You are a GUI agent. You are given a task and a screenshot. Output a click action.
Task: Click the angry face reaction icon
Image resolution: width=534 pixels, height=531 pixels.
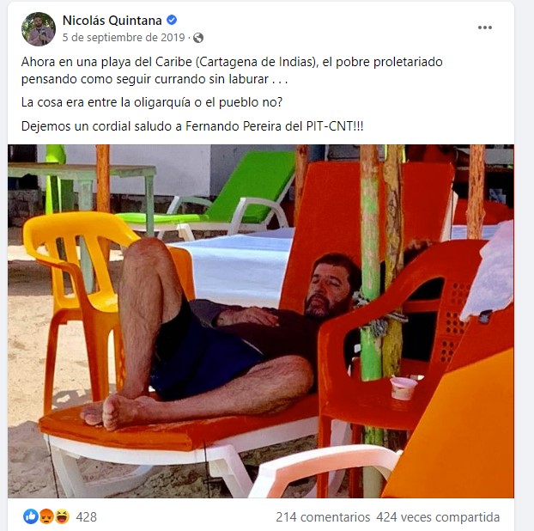click(46, 516)
